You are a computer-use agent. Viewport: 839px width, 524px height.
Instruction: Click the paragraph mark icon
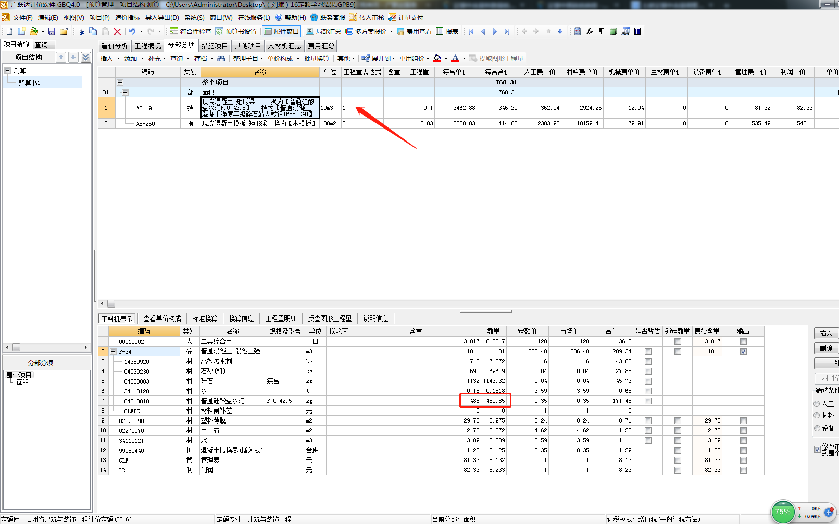tap(602, 32)
